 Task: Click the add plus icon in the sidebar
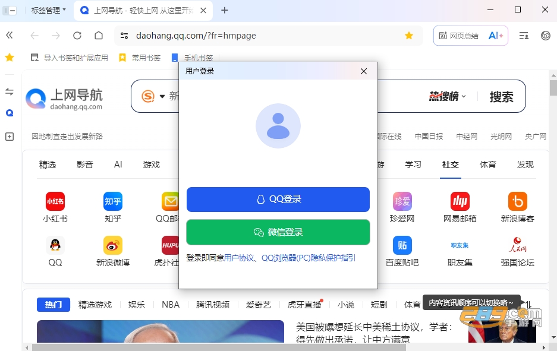coord(10,137)
